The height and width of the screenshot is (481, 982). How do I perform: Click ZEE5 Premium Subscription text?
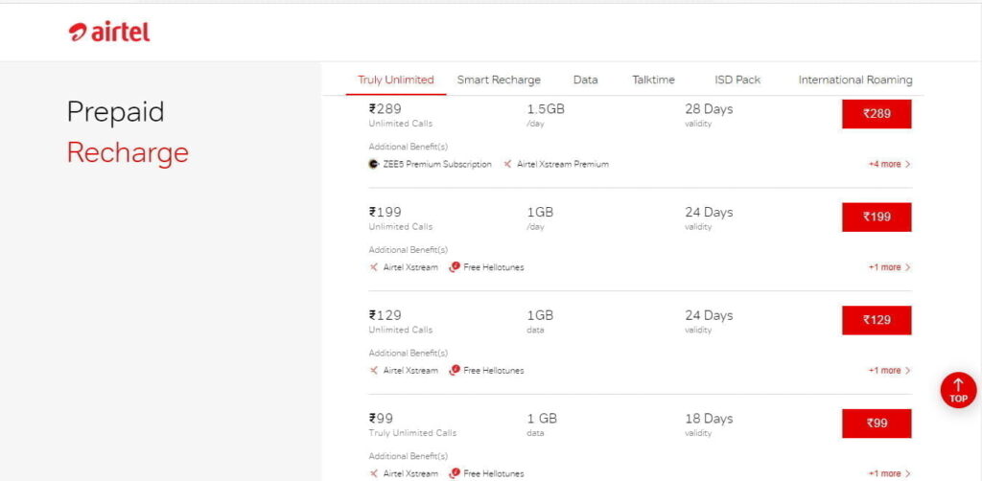point(437,164)
